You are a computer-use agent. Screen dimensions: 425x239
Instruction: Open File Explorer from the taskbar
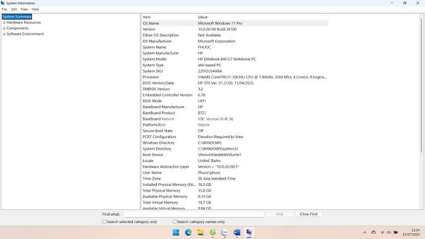[x=200, y=233]
